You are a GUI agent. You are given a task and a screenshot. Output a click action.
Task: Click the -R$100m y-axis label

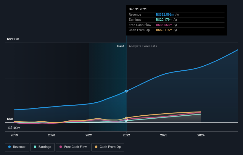pos(14,128)
